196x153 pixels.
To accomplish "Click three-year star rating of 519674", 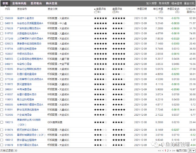I will [100, 130].
